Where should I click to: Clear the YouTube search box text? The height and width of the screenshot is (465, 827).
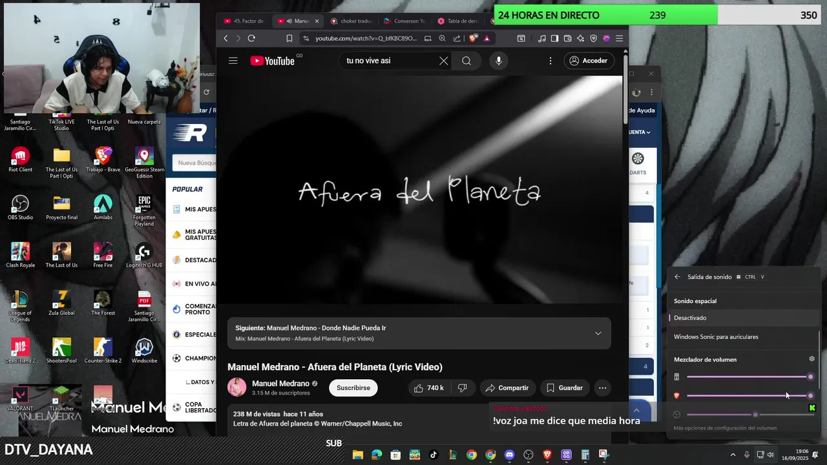tap(443, 61)
